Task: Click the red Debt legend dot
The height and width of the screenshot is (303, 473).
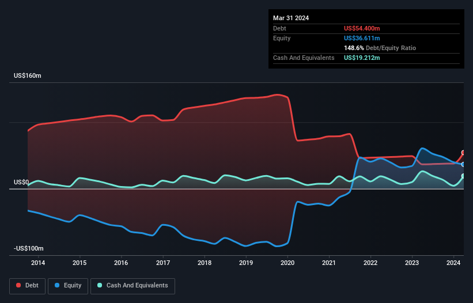Action: [x=18, y=285]
